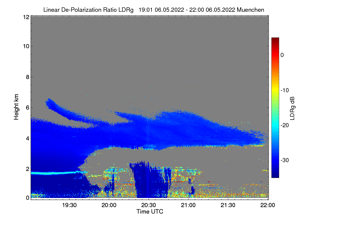Click the 'Muenchen' station name in title
353x235 pixels.
(x=250, y=10)
